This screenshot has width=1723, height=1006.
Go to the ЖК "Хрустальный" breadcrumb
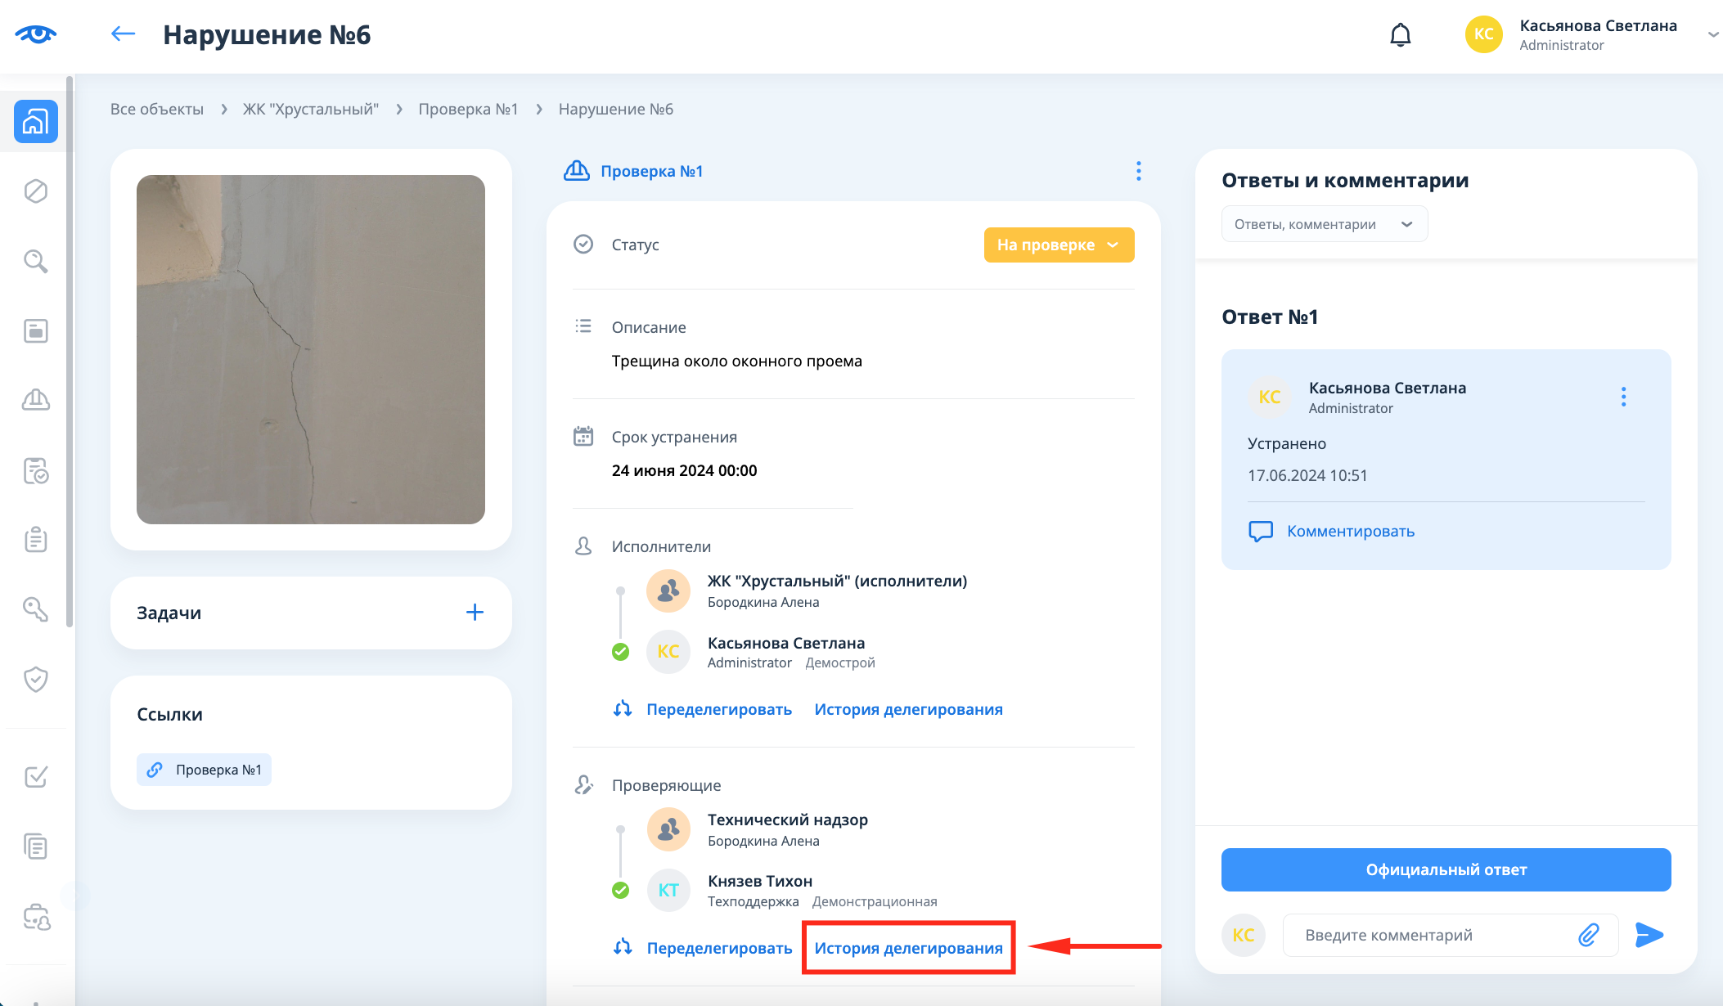pyautogui.click(x=311, y=110)
